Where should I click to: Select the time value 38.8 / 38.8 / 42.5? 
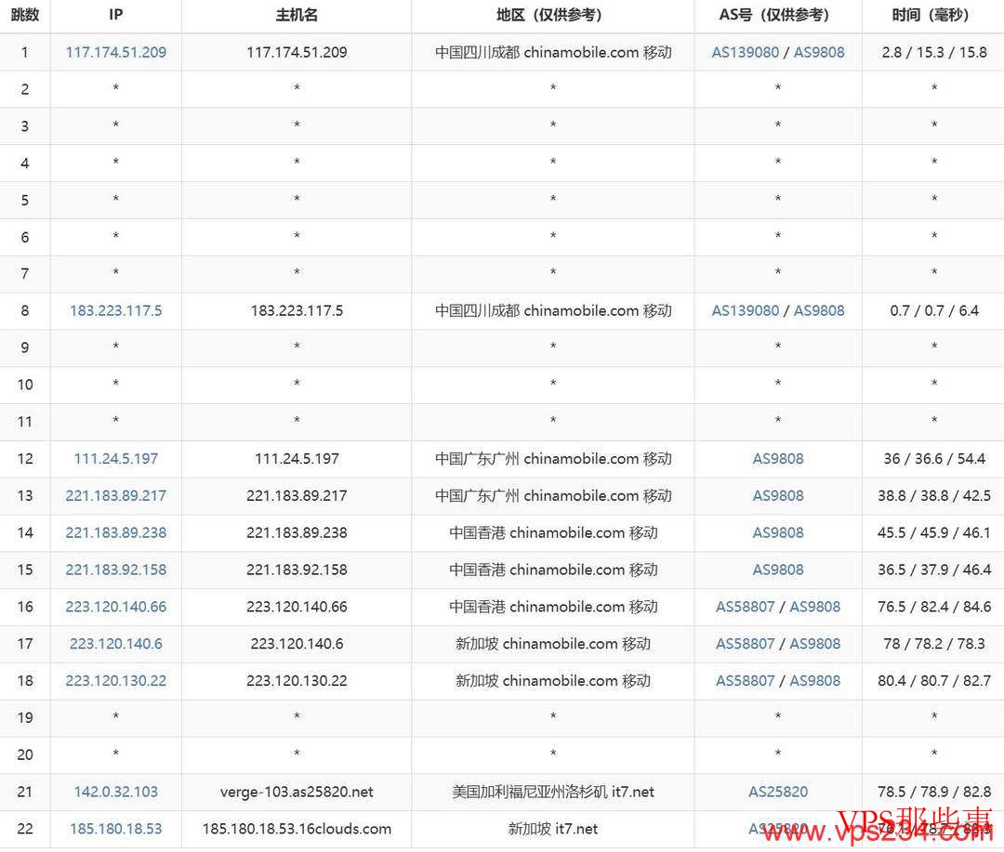[934, 496]
